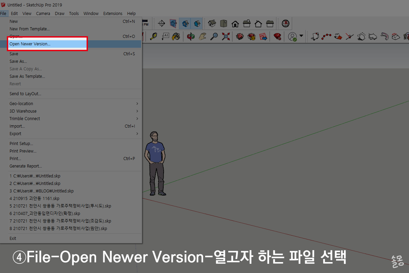The height and width of the screenshot is (273, 409).
Task: Switch to Back view house icon
Action: tap(258, 24)
